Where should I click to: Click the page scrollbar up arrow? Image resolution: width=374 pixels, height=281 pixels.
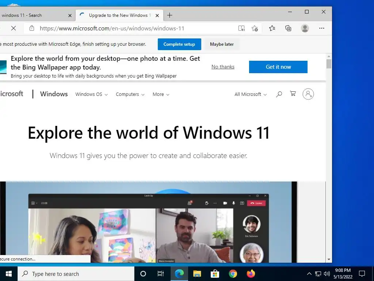(329, 56)
